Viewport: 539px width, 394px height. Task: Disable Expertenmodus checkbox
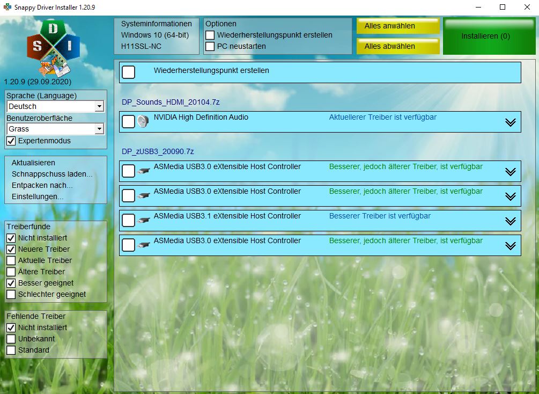click(11, 141)
